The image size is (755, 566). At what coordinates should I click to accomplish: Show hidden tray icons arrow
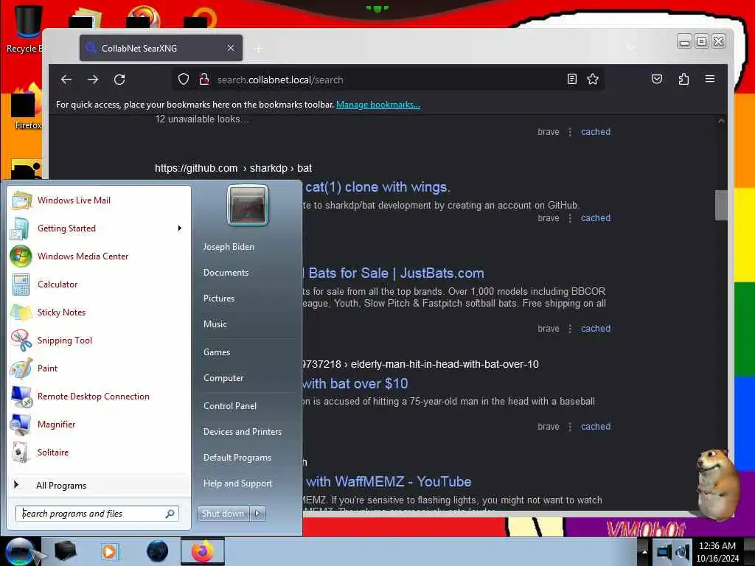tap(644, 552)
